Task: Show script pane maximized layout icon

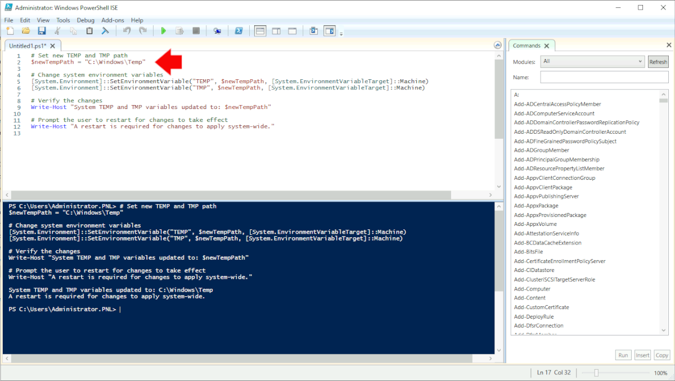Action: point(292,31)
